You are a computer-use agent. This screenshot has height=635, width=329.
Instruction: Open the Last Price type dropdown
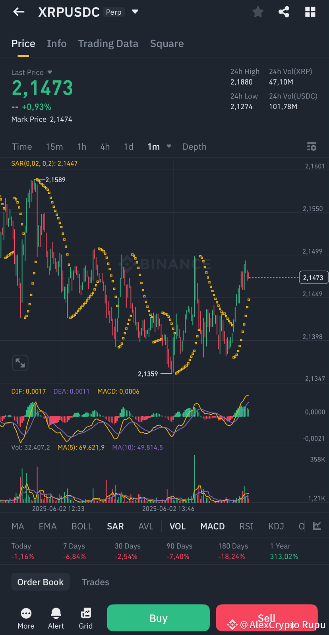coord(50,72)
